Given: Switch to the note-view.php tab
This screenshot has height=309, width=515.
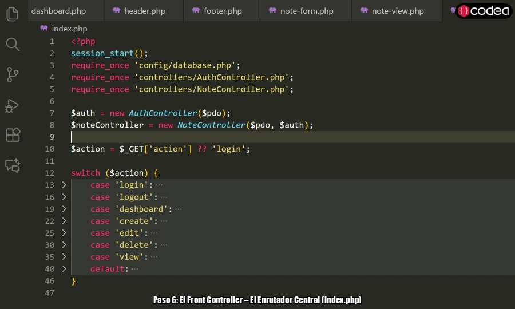Looking at the screenshot, I should point(397,11).
